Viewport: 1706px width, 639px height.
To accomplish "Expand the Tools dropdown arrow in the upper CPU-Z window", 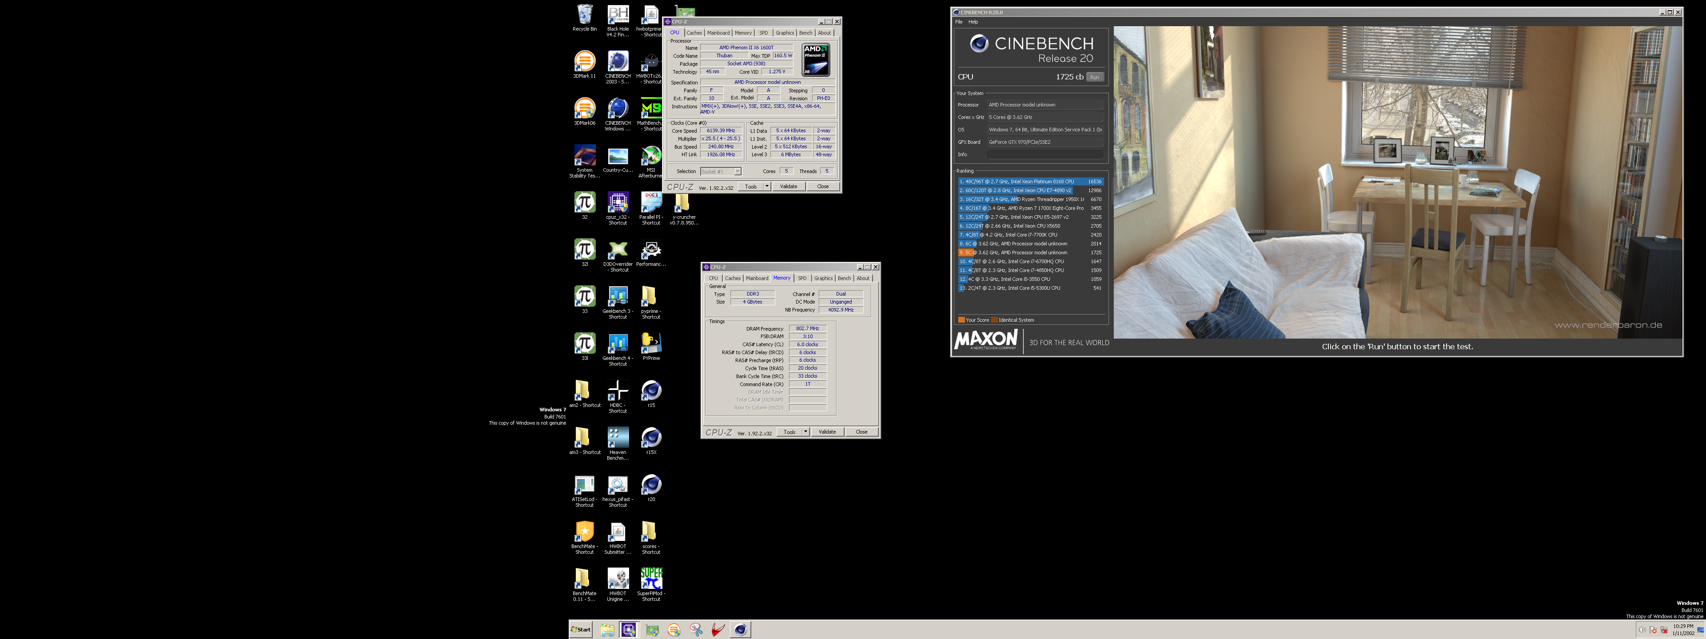I will (x=767, y=186).
